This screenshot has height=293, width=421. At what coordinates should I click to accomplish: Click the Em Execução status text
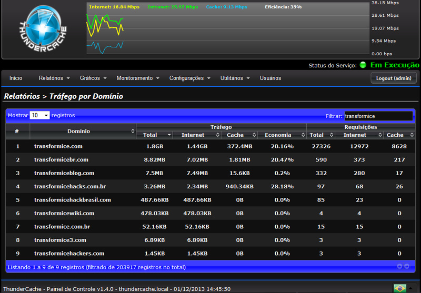pyautogui.click(x=395, y=65)
